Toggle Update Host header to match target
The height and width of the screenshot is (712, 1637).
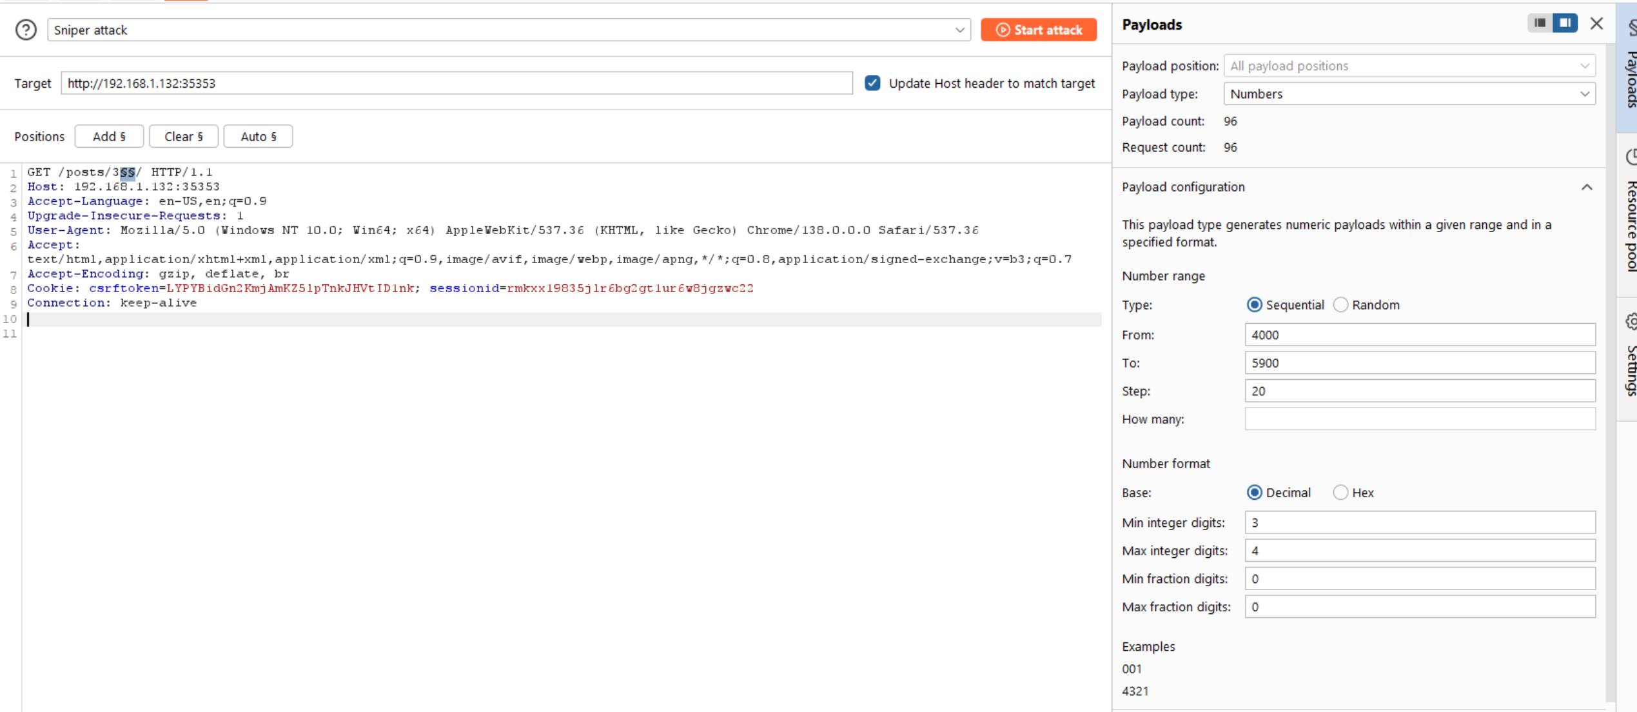pyautogui.click(x=872, y=83)
